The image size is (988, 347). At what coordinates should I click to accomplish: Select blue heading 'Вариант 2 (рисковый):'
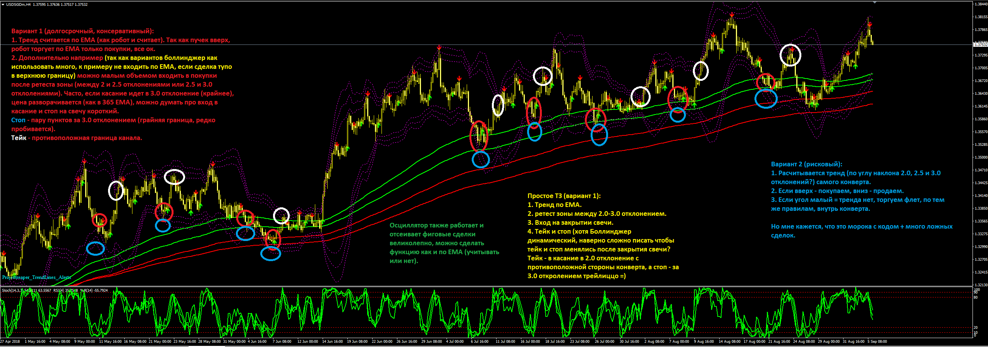(807, 164)
